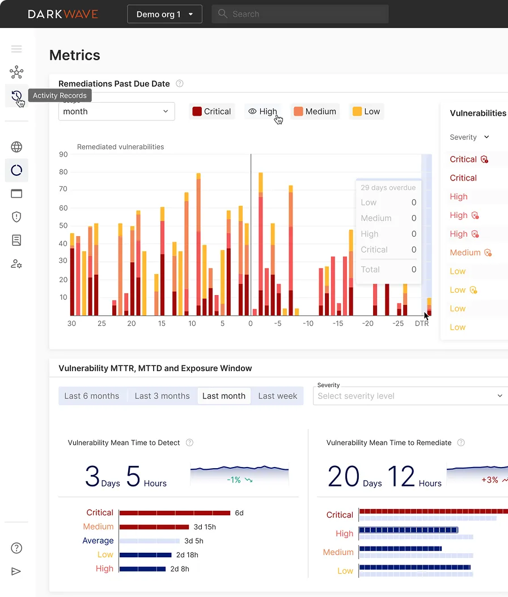Click help icon beside Remediations Past Due Date

pyautogui.click(x=180, y=83)
